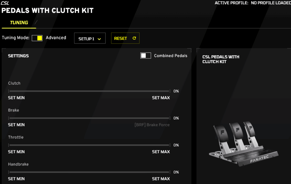
Task: Click SET MAX under Handbrake
Action: pyautogui.click(x=161, y=179)
